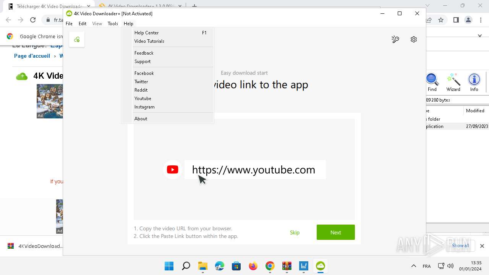Open the 4KVideoDownload download item
The height and width of the screenshot is (275, 489).
[35, 246]
